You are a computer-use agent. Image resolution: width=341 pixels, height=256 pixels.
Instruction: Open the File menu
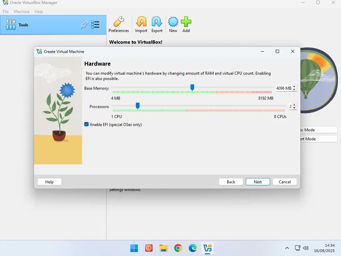tap(6, 12)
